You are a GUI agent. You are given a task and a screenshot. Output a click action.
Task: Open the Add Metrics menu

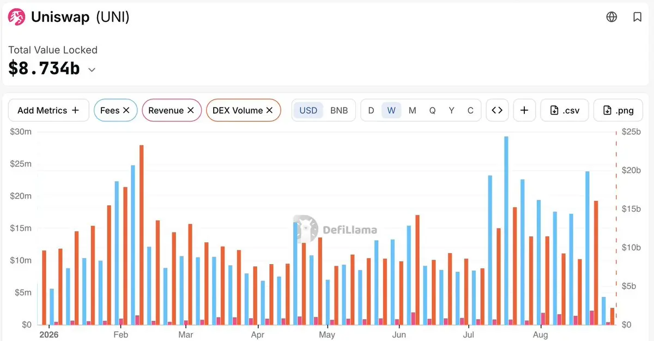point(49,110)
